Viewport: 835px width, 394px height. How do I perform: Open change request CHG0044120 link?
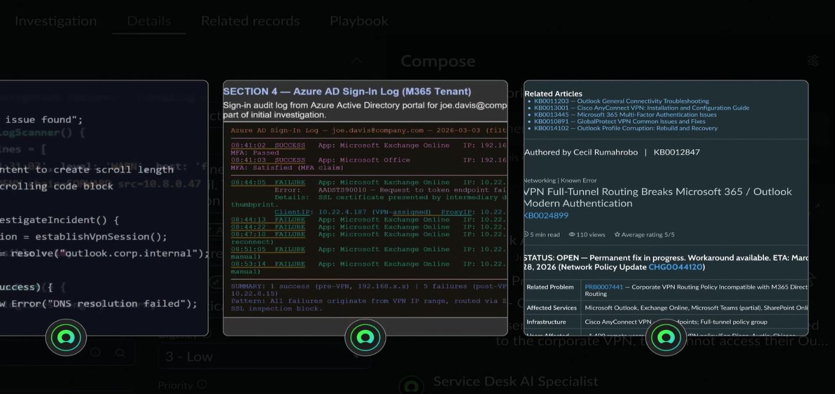(675, 267)
